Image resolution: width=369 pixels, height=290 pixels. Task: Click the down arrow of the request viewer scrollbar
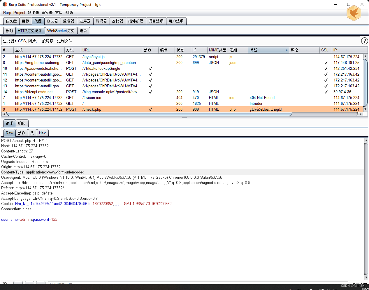(x=366, y=277)
